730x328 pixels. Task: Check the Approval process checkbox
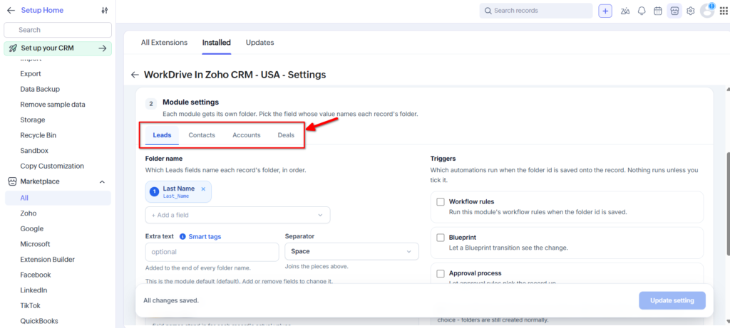point(440,274)
